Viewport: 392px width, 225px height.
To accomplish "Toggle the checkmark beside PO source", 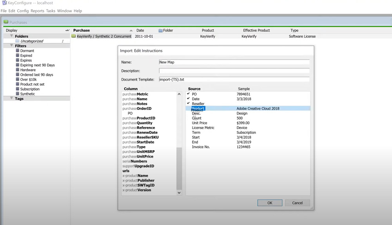I will pyautogui.click(x=188, y=94).
